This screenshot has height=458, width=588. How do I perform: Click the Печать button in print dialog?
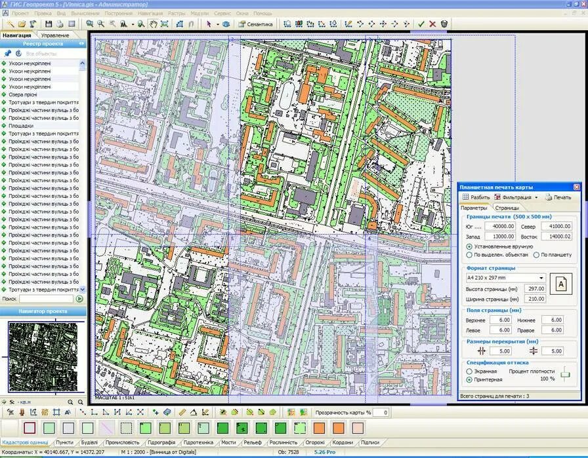pos(558,197)
